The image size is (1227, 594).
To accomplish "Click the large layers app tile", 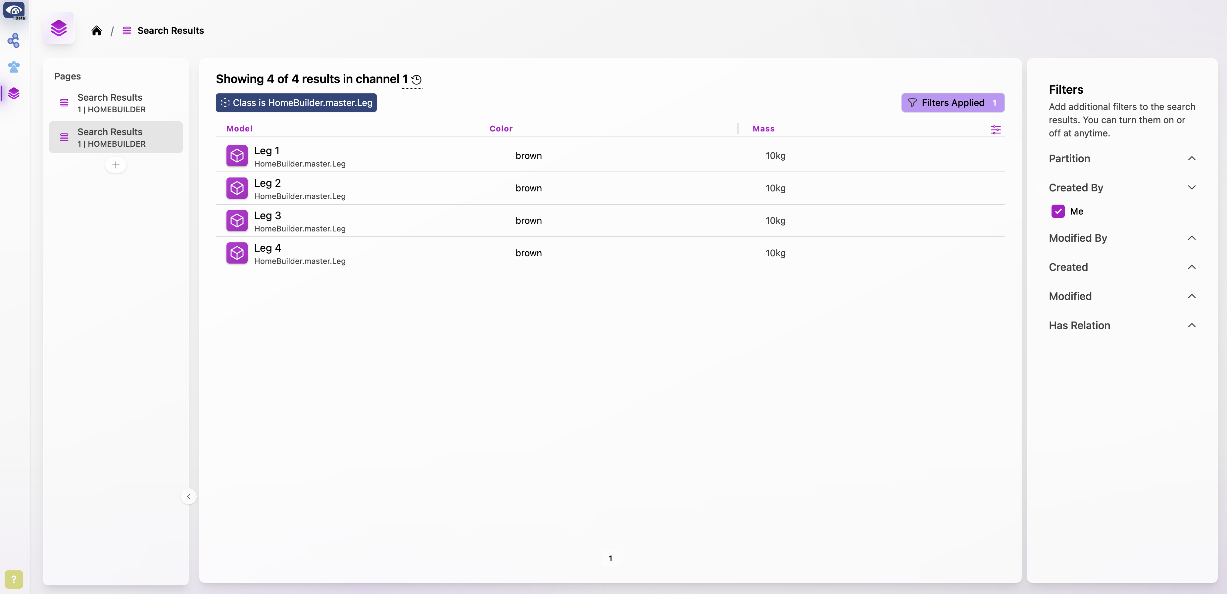I will point(59,28).
